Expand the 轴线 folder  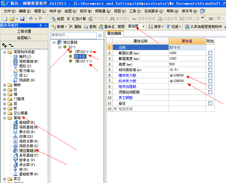(4, 85)
